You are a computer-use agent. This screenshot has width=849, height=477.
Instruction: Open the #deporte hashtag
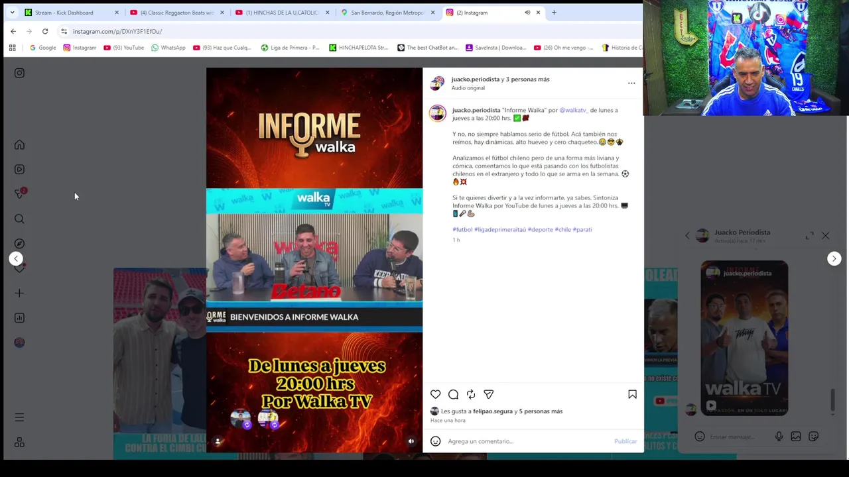point(540,229)
